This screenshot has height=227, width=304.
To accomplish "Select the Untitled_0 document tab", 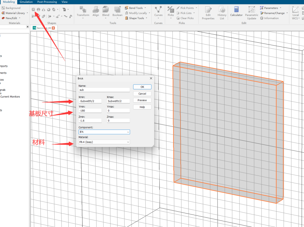I will pos(44,28).
